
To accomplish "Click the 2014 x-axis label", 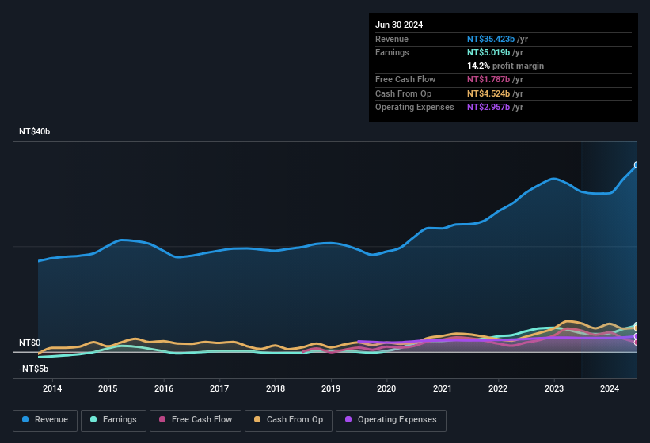I will pos(52,388).
